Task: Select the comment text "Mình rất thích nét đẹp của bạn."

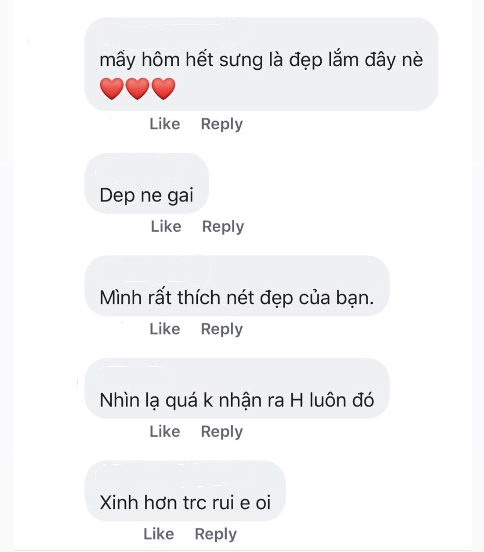Action: (x=237, y=297)
